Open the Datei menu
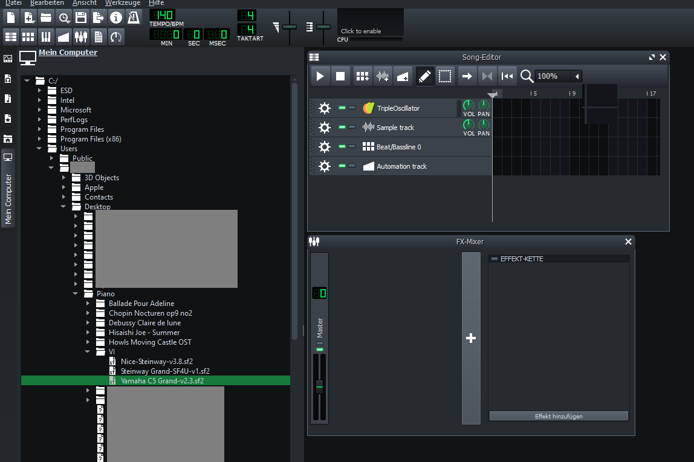Image resolution: width=694 pixels, height=462 pixels. coord(13,2)
